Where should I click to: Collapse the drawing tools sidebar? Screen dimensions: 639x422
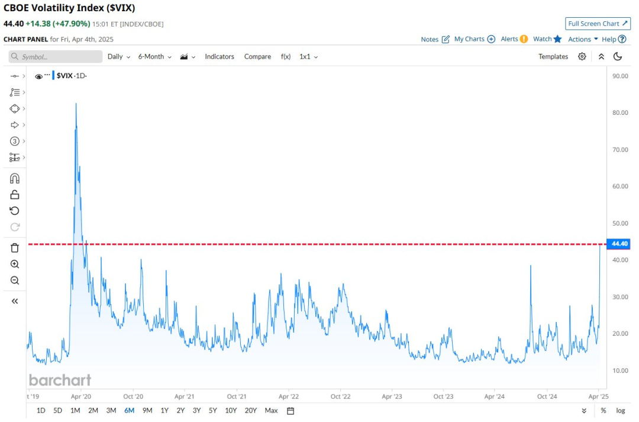(x=15, y=301)
